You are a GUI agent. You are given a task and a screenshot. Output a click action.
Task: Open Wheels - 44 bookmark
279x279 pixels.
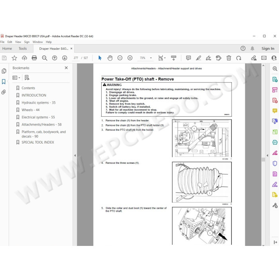[31, 110]
